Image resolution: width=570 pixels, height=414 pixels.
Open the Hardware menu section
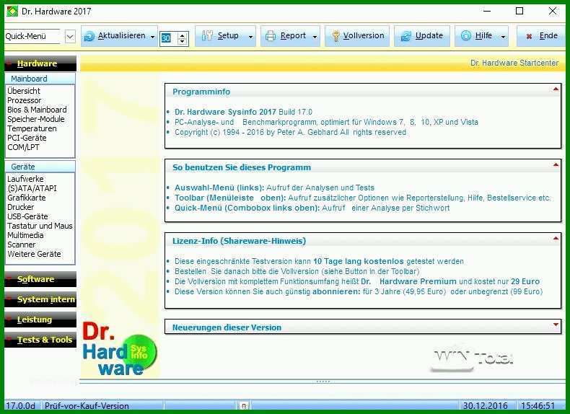[40, 63]
